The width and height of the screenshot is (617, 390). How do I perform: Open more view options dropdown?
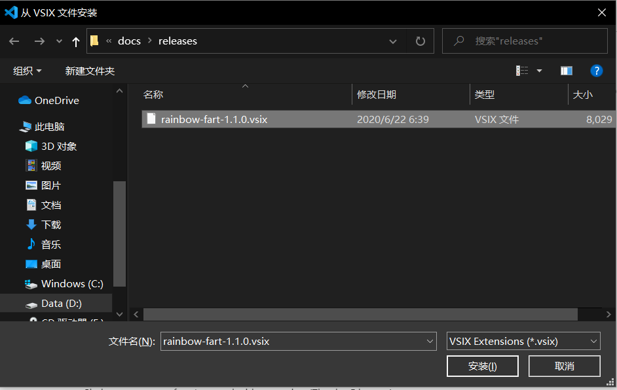click(x=540, y=71)
